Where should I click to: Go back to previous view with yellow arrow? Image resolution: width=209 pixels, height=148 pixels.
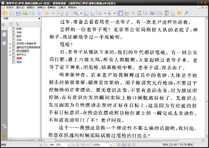(x=47, y=13)
